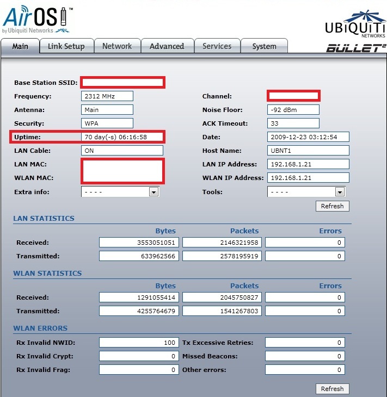This screenshot has width=387, height=397.
Task: Click the AirOS logo
Action: click(38, 20)
